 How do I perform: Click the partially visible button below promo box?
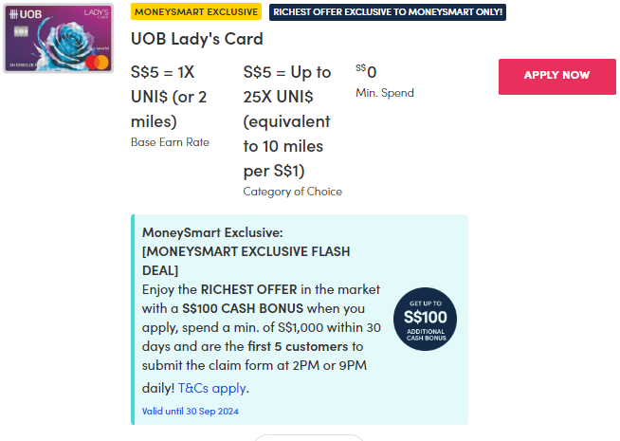[x=308, y=437]
